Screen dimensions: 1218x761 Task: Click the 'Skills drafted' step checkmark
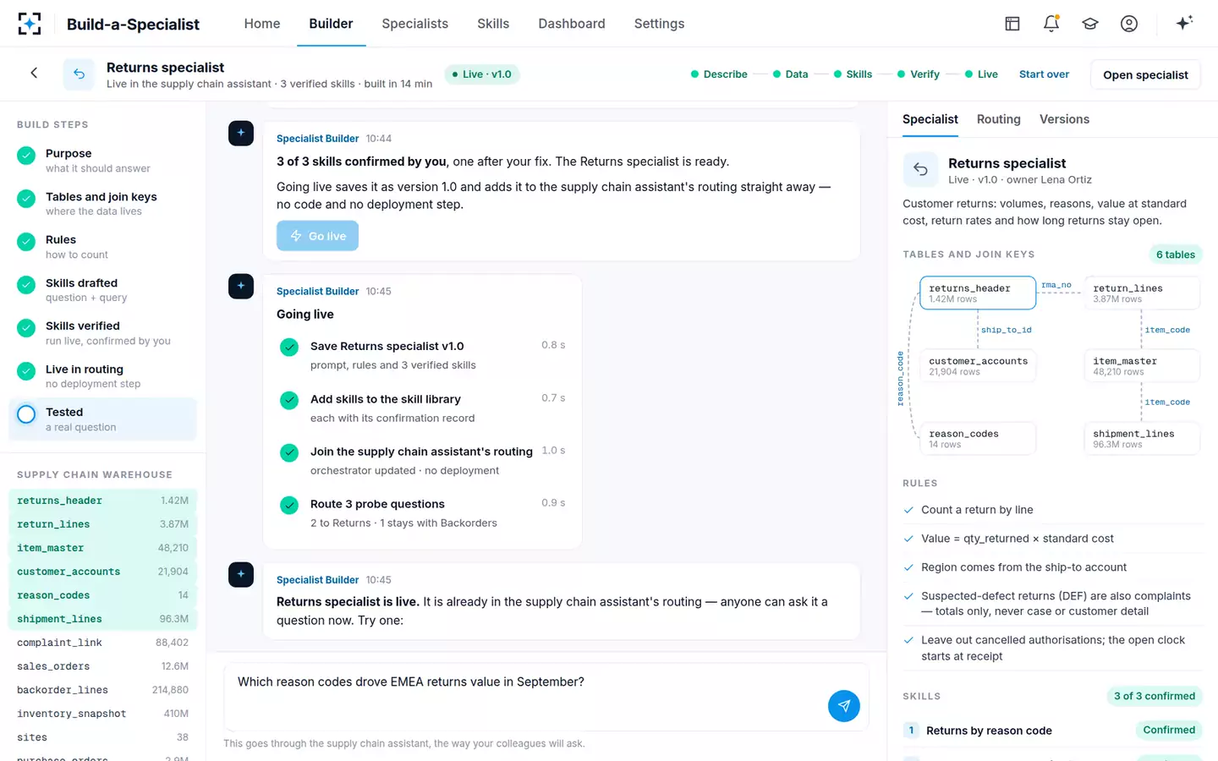[x=26, y=284]
